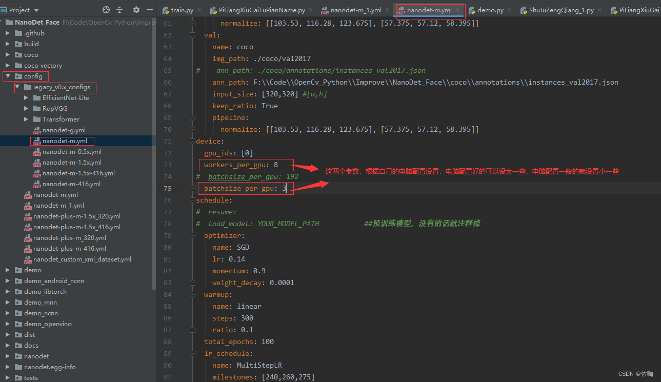This screenshot has width=661, height=382.
Task: Click the total_epochs: 100 line
Action: click(239, 341)
